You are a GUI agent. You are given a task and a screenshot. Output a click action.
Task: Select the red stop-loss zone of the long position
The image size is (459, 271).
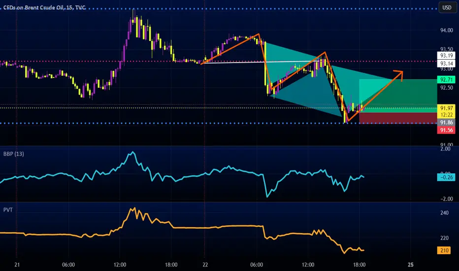(x=398, y=118)
